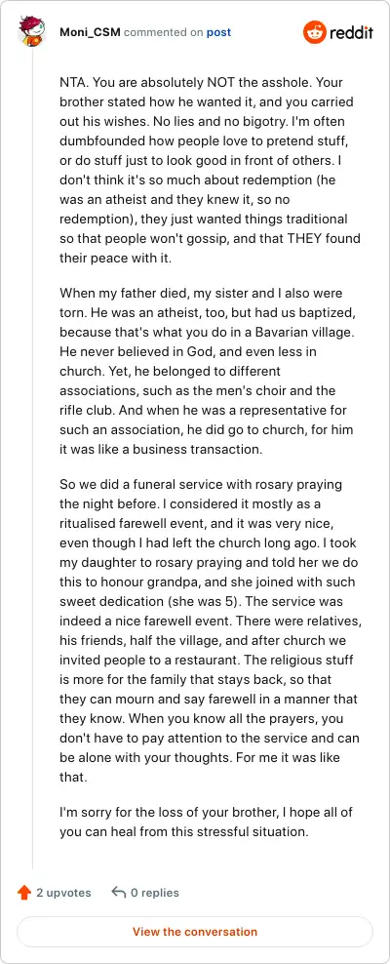Follow the blue "post" link

tap(218, 32)
